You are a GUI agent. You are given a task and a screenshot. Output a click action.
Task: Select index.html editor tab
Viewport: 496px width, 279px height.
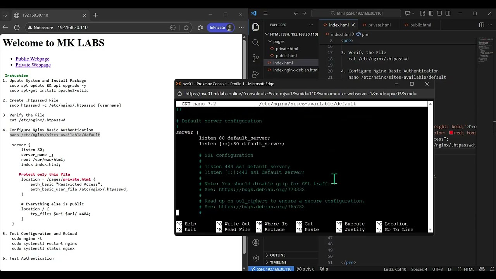click(339, 25)
